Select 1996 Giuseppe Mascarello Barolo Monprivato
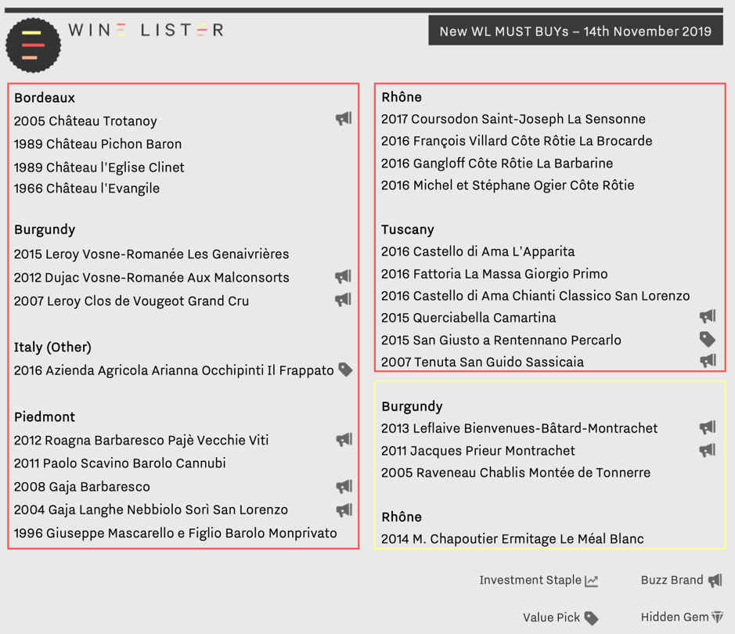 point(175,533)
